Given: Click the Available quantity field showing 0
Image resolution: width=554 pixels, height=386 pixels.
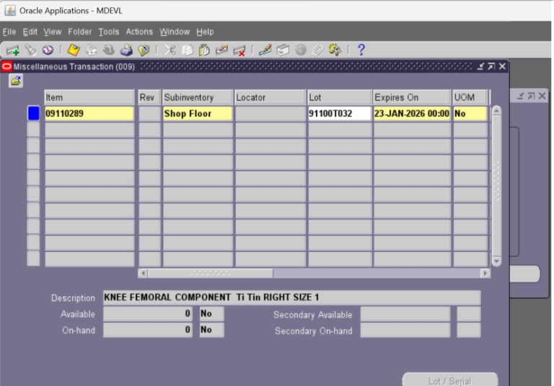Looking at the screenshot, I should tap(148, 314).
